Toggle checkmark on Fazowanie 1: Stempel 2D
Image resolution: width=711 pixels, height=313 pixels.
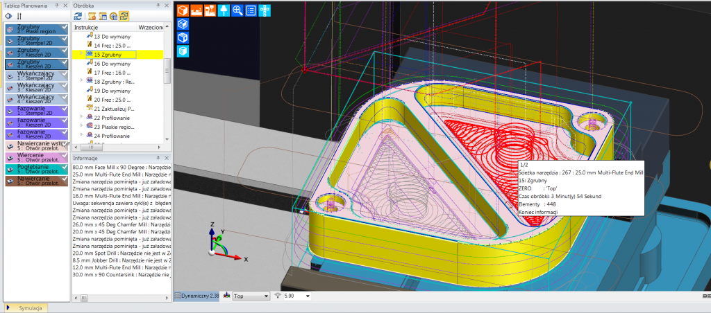coord(64,109)
